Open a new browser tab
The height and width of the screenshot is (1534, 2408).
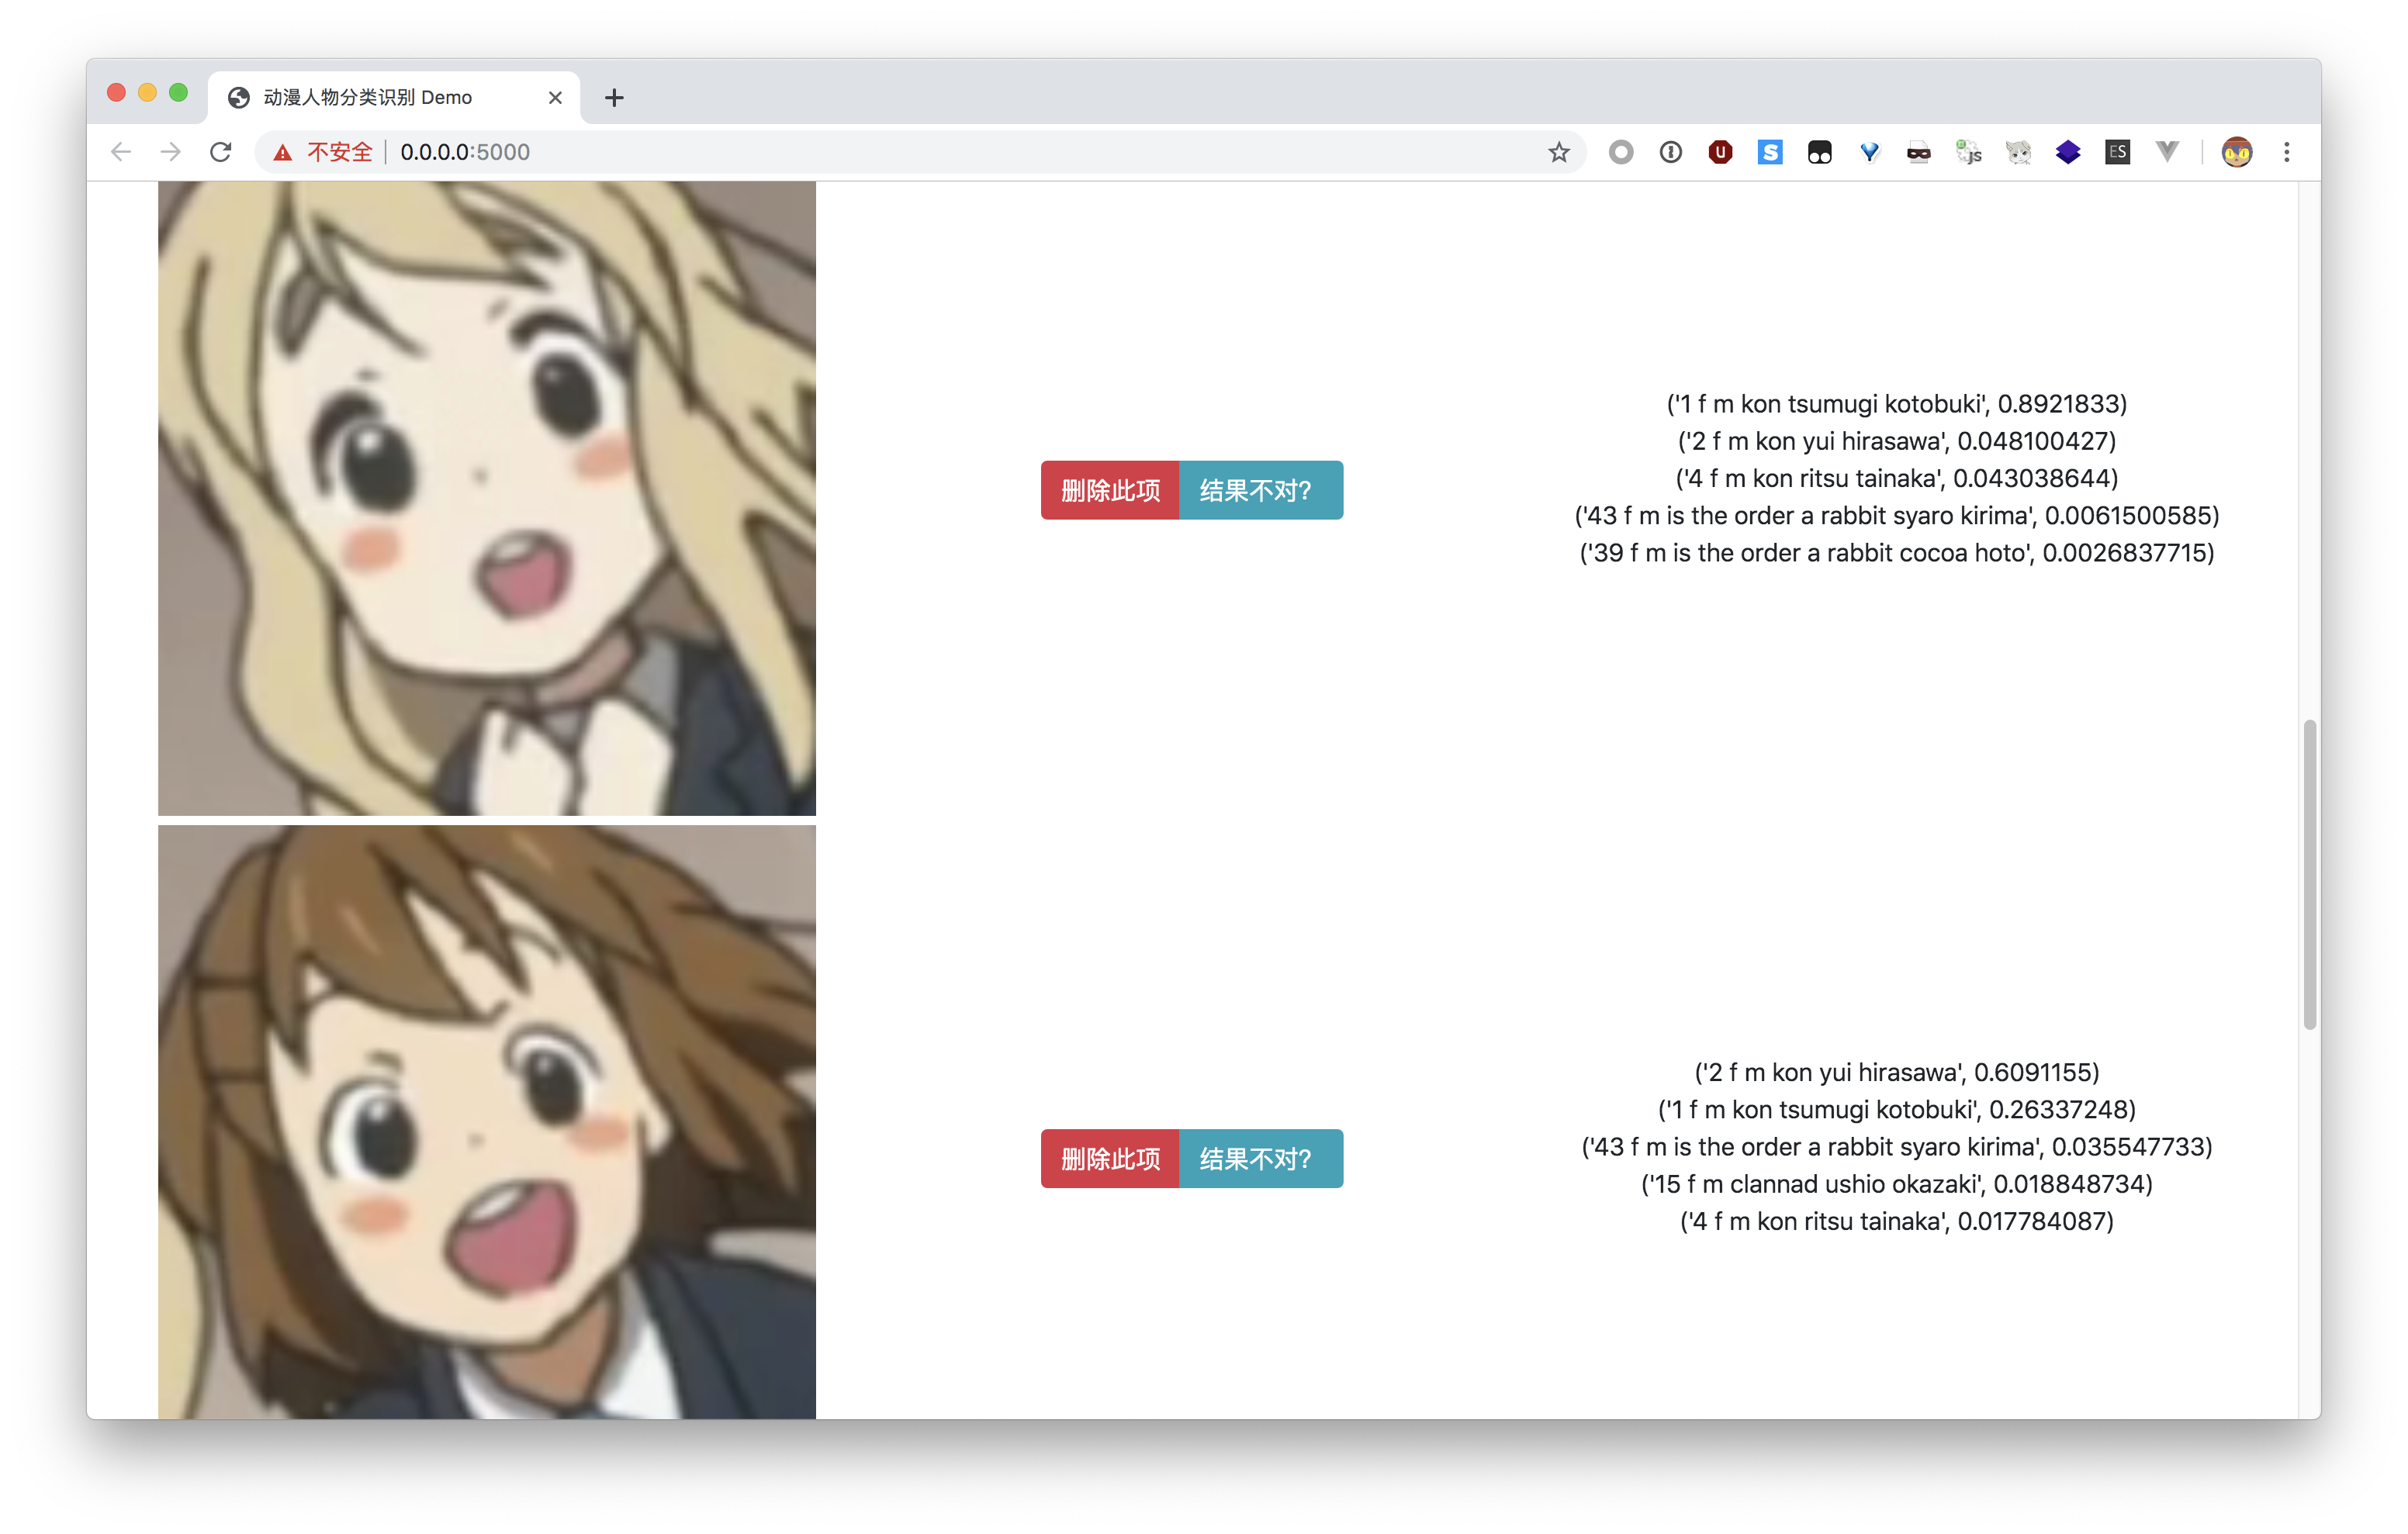point(614,97)
